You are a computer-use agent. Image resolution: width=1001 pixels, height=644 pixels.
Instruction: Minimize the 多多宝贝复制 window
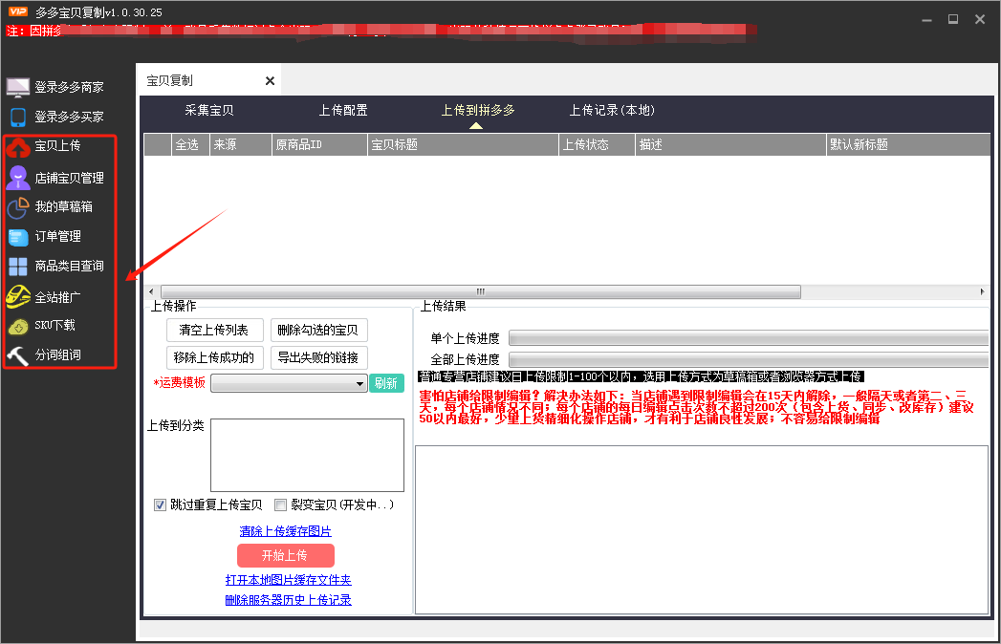pos(926,20)
